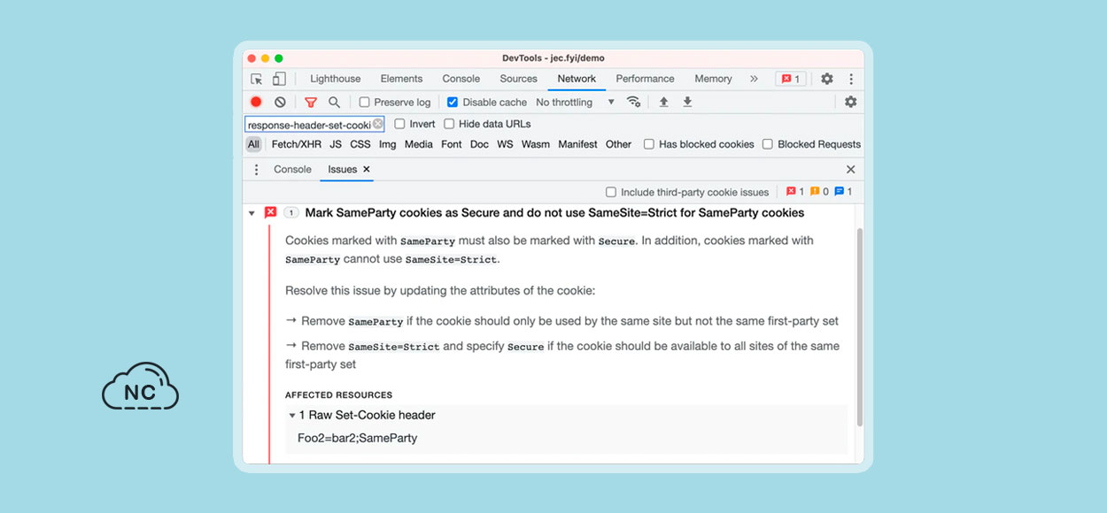The image size is (1107, 513).
Task: Open the No throttling dropdown
Action: pos(575,103)
